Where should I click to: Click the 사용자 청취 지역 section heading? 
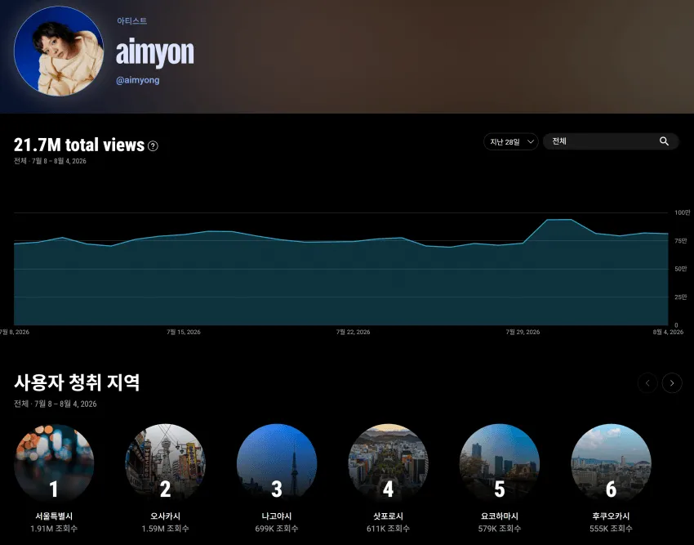tap(77, 382)
